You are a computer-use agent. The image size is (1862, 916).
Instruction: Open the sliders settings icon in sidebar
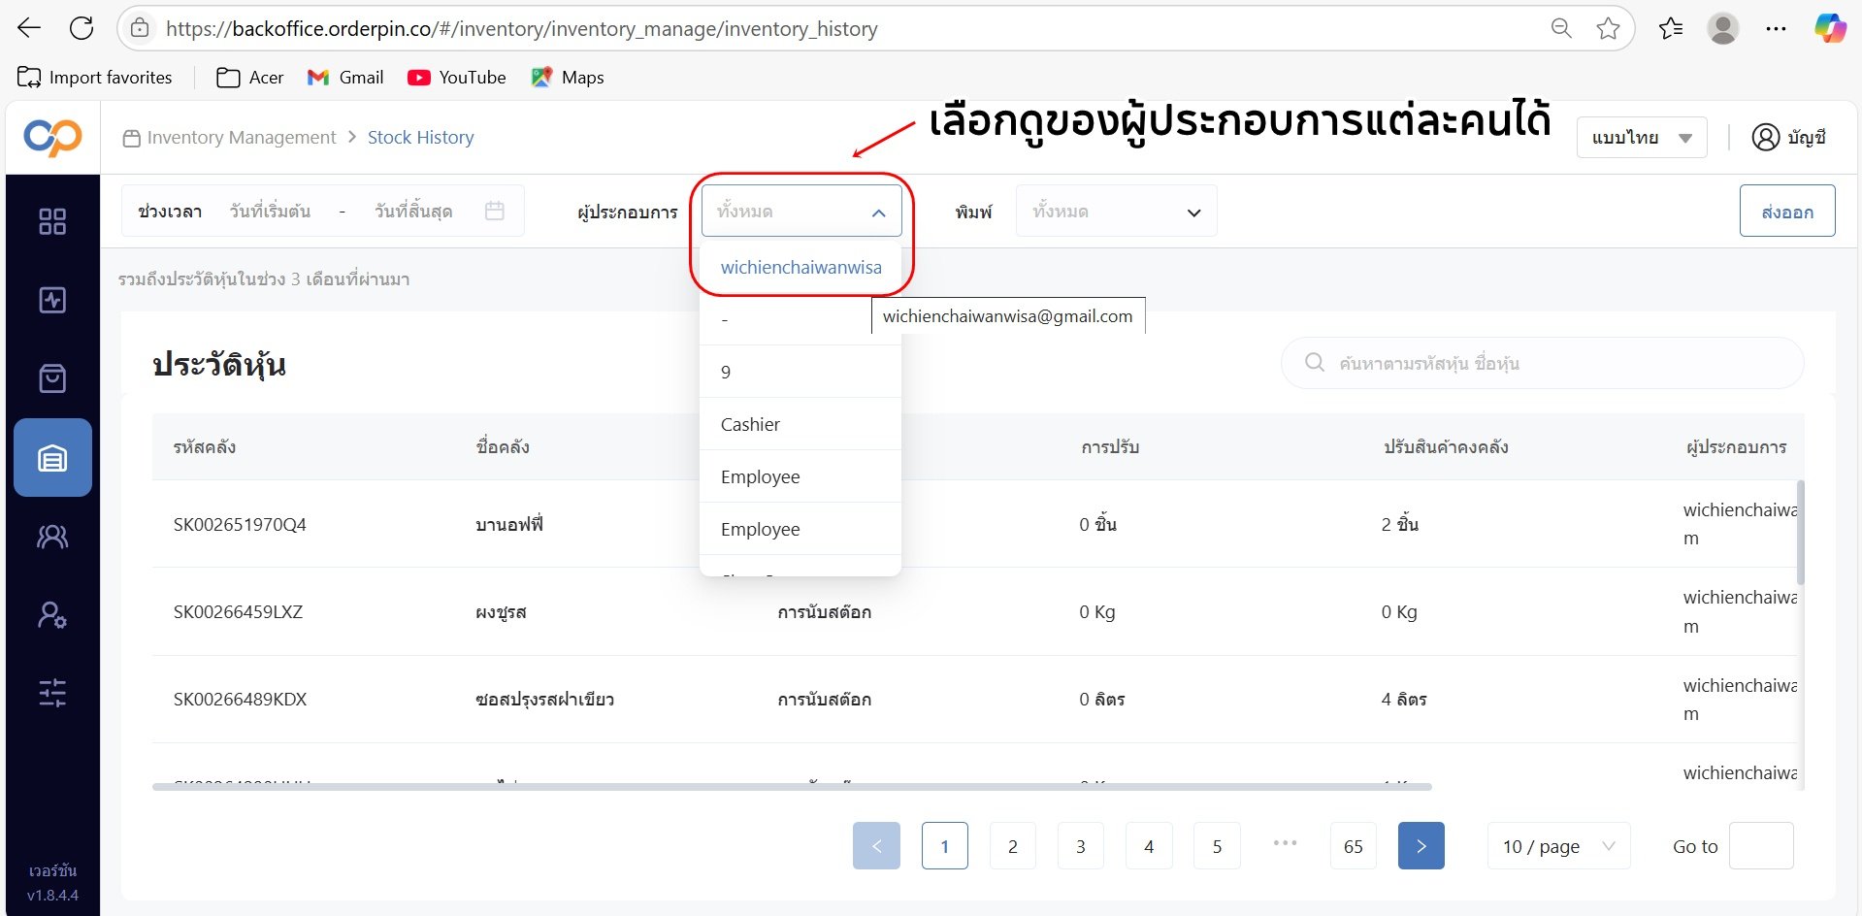point(52,693)
